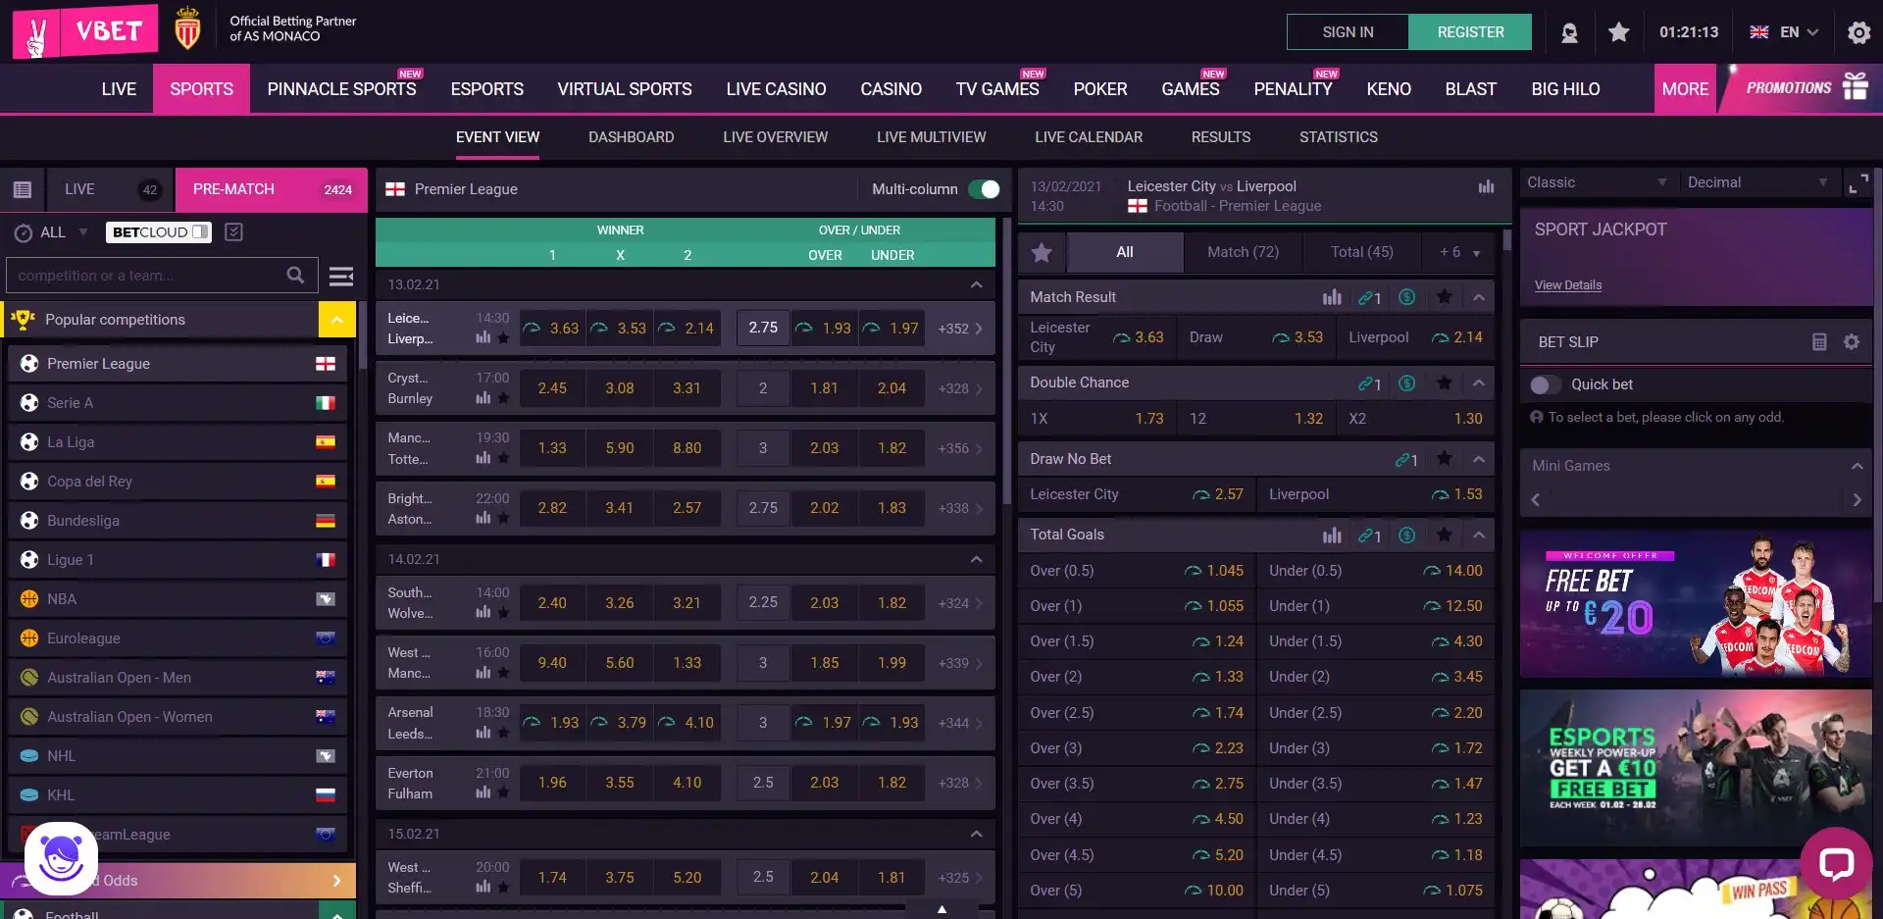This screenshot has height=919, width=1883.
Task: Click the calculator icon in Bet Slip
Action: 1818,342
